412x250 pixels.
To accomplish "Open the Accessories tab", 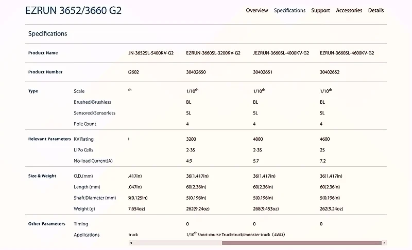I will 349,10.
